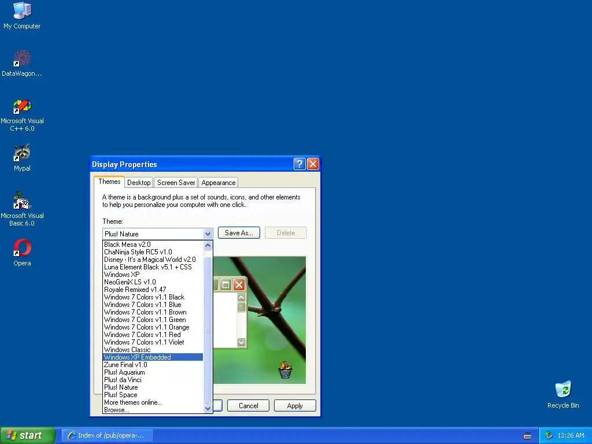
Task: Switch to the Themes tab
Action: [x=109, y=182]
